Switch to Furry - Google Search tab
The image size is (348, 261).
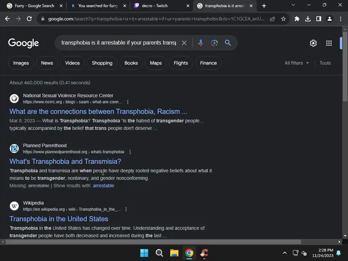click(34, 6)
